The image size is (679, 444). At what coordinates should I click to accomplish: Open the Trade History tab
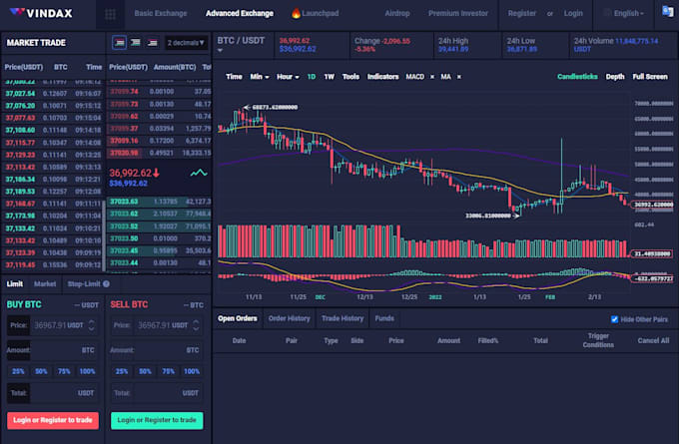coord(342,318)
